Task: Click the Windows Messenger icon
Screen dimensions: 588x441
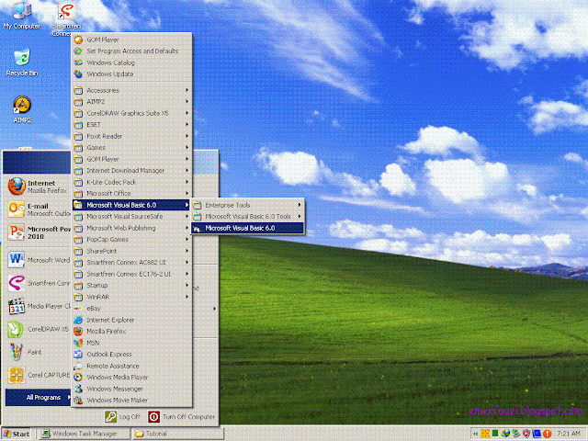Action: click(x=78, y=389)
